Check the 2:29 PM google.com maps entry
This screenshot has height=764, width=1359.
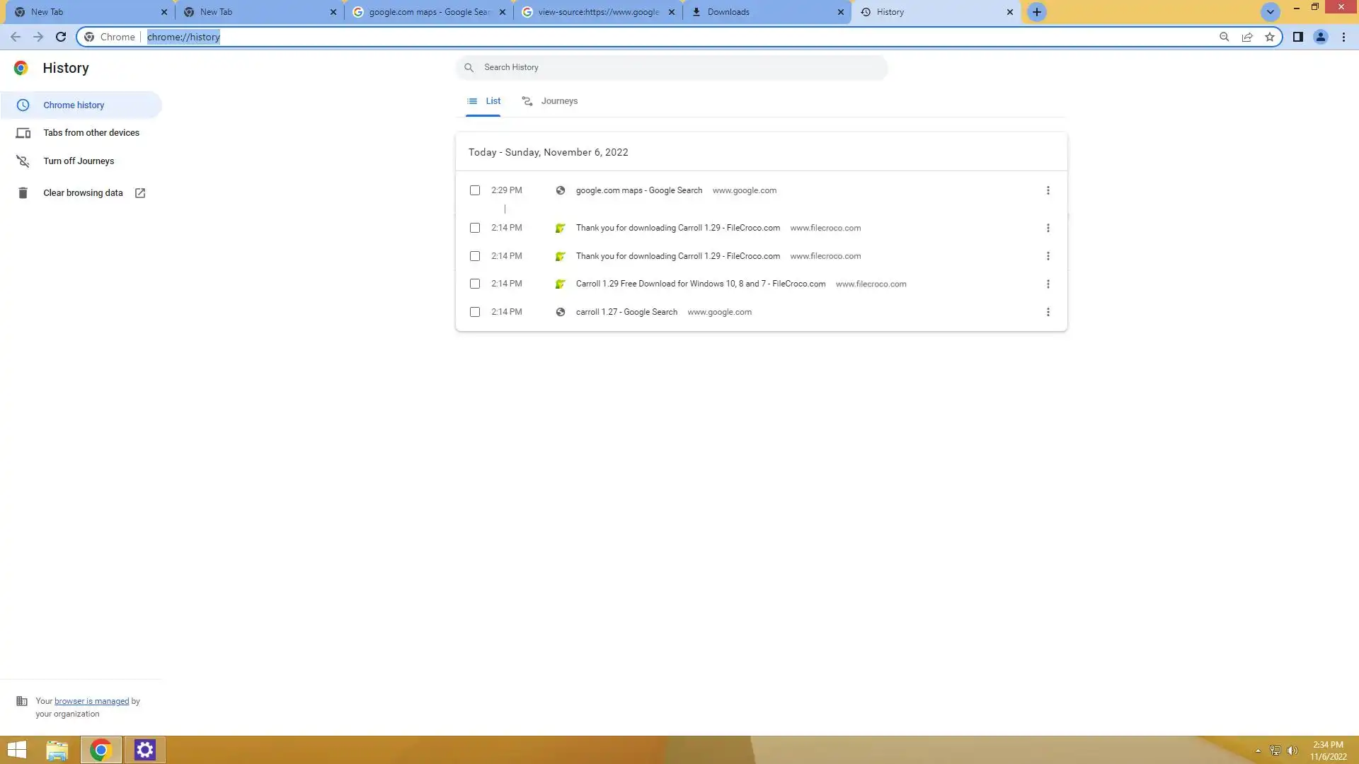475,190
